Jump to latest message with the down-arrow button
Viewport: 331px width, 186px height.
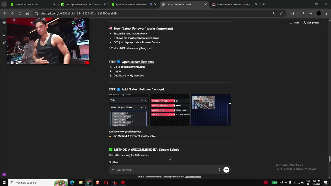point(170,159)
